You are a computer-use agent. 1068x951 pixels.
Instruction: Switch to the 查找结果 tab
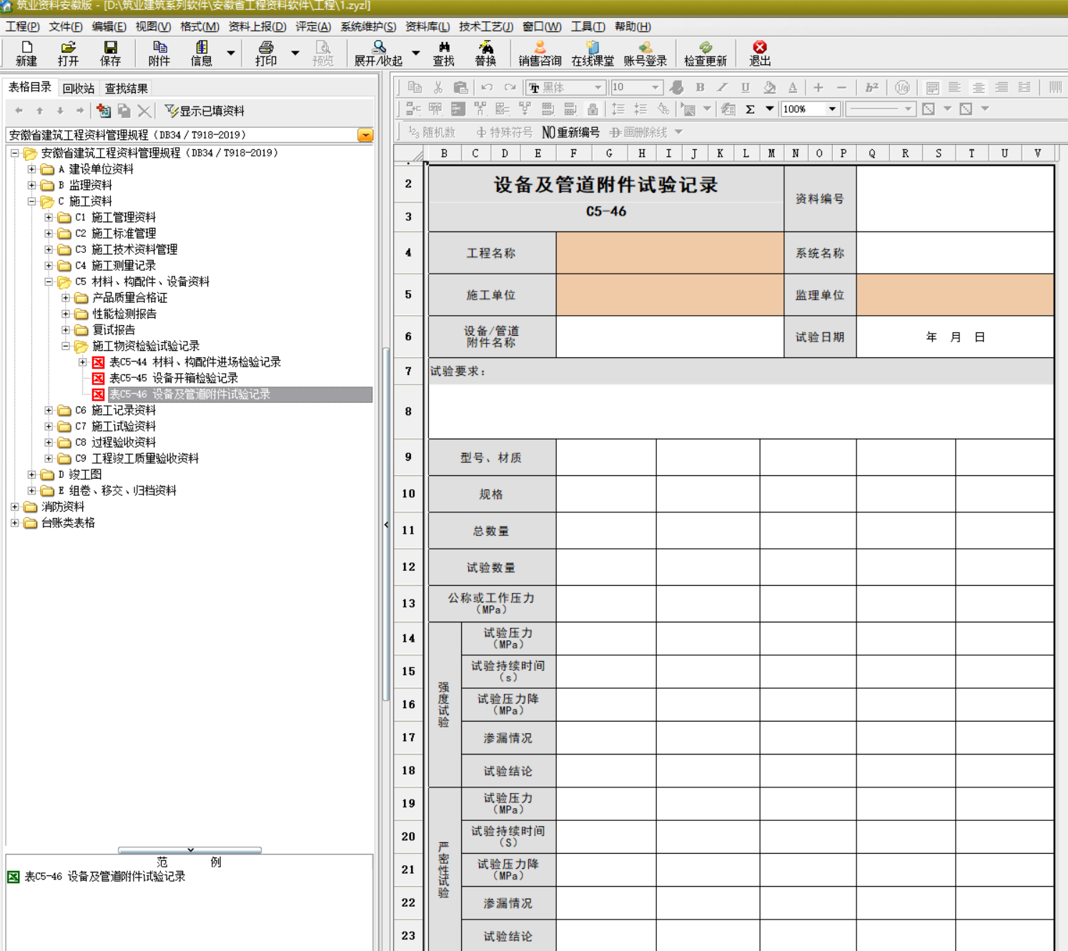click(126, 89)
